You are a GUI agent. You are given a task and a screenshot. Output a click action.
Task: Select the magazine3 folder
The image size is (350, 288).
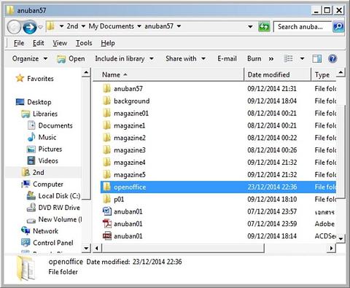tap(218, 150)
